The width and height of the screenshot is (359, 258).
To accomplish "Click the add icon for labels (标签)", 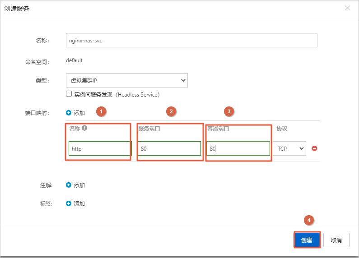I will point(69,203).
